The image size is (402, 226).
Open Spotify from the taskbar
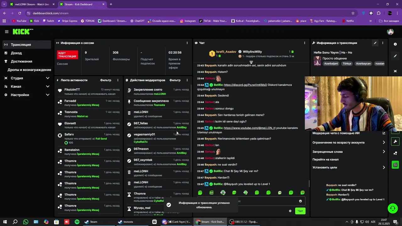click(77, 222)
